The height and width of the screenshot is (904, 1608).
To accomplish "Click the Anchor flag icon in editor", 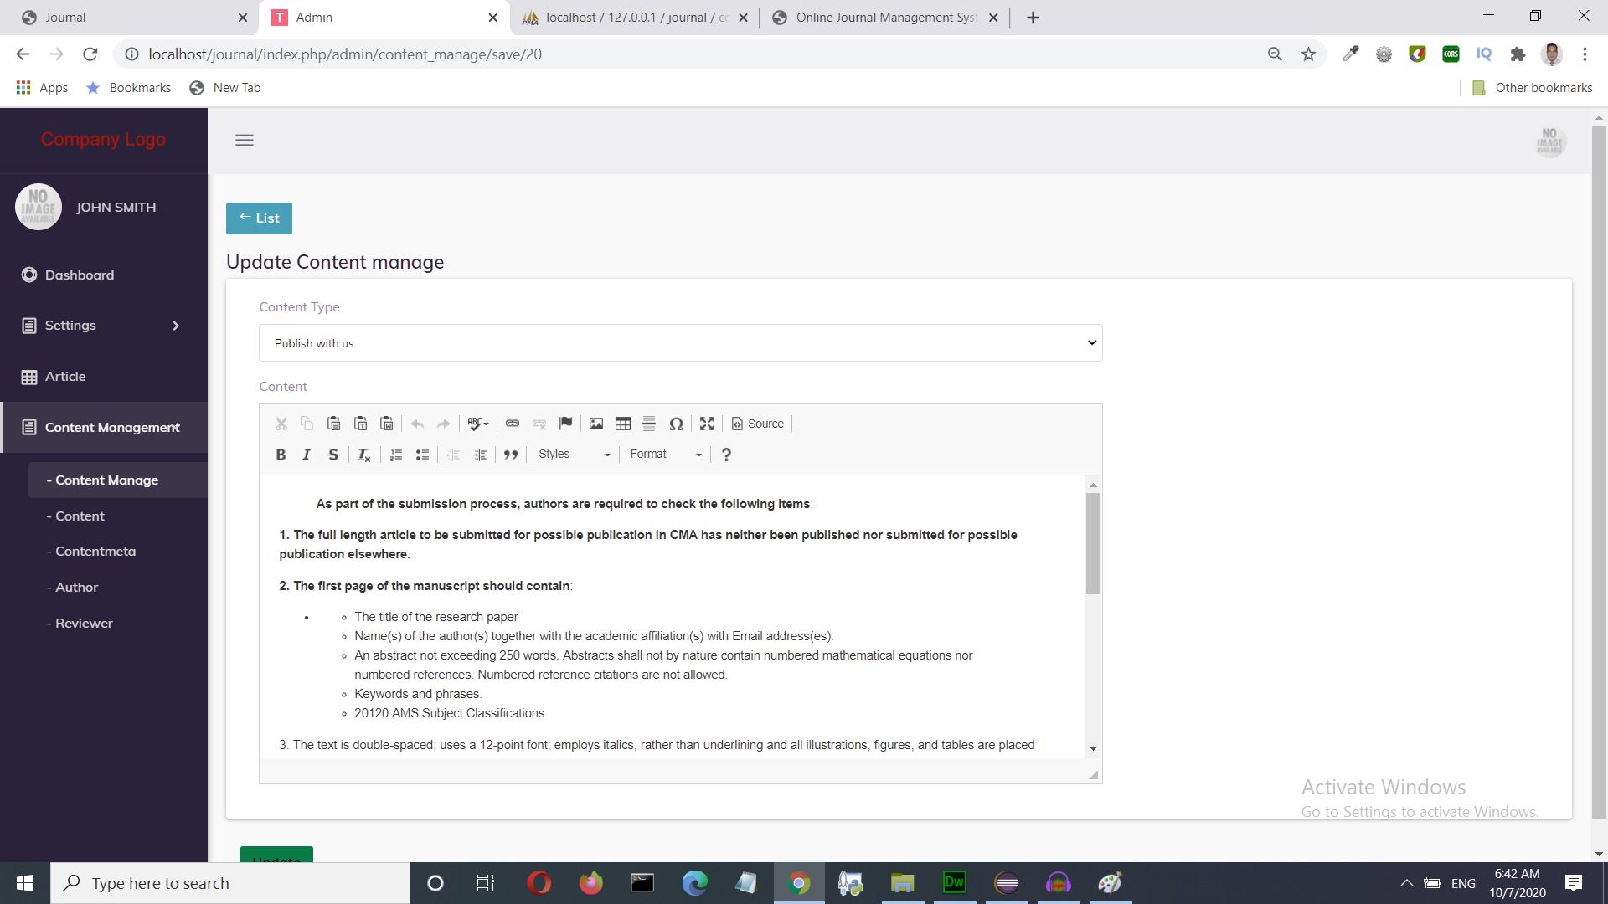I will tap(566, 424).
